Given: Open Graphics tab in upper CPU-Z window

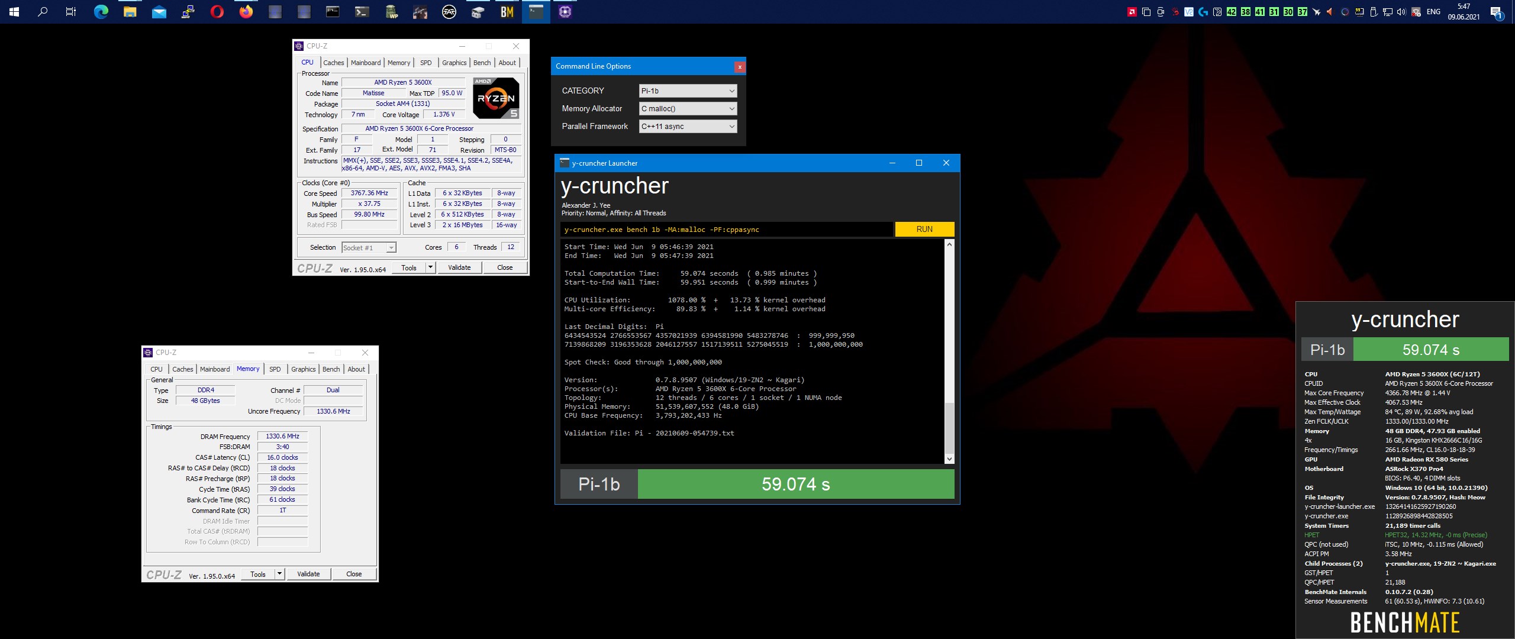Looking at the screenshot, I should coord(454,63).
